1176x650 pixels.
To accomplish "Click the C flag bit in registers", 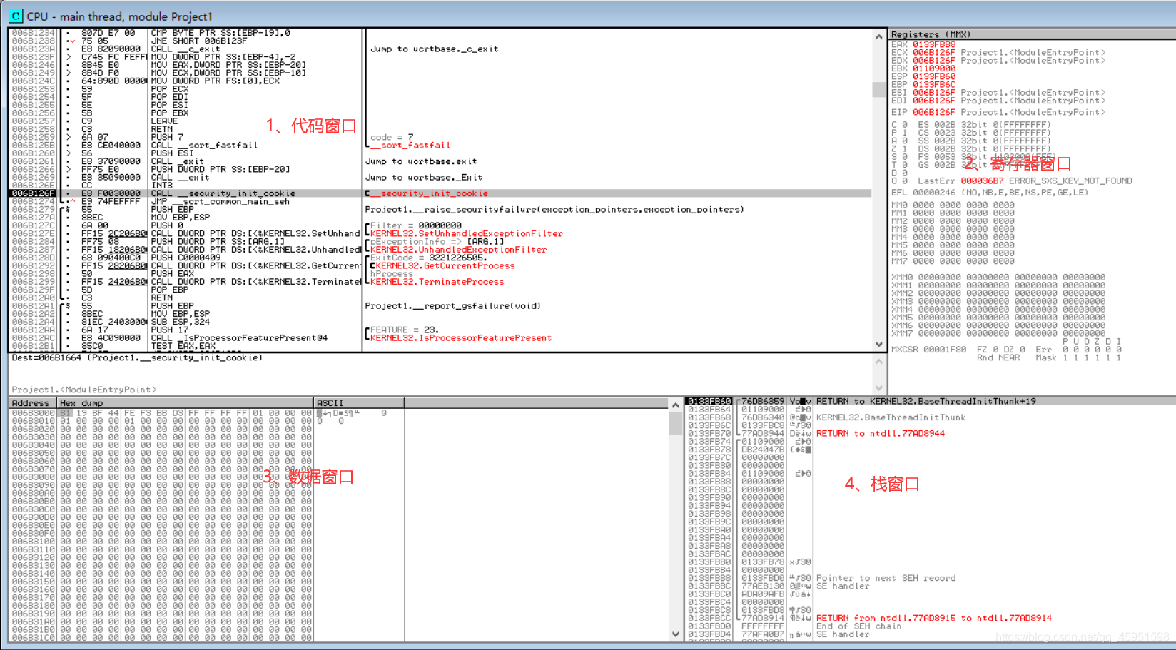I will [x=905, y=125].
